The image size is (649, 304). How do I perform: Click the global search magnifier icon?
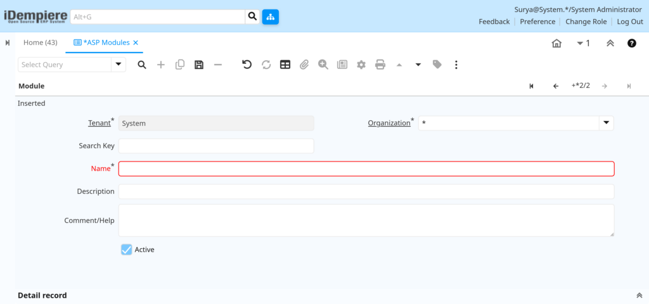[252, 16]
